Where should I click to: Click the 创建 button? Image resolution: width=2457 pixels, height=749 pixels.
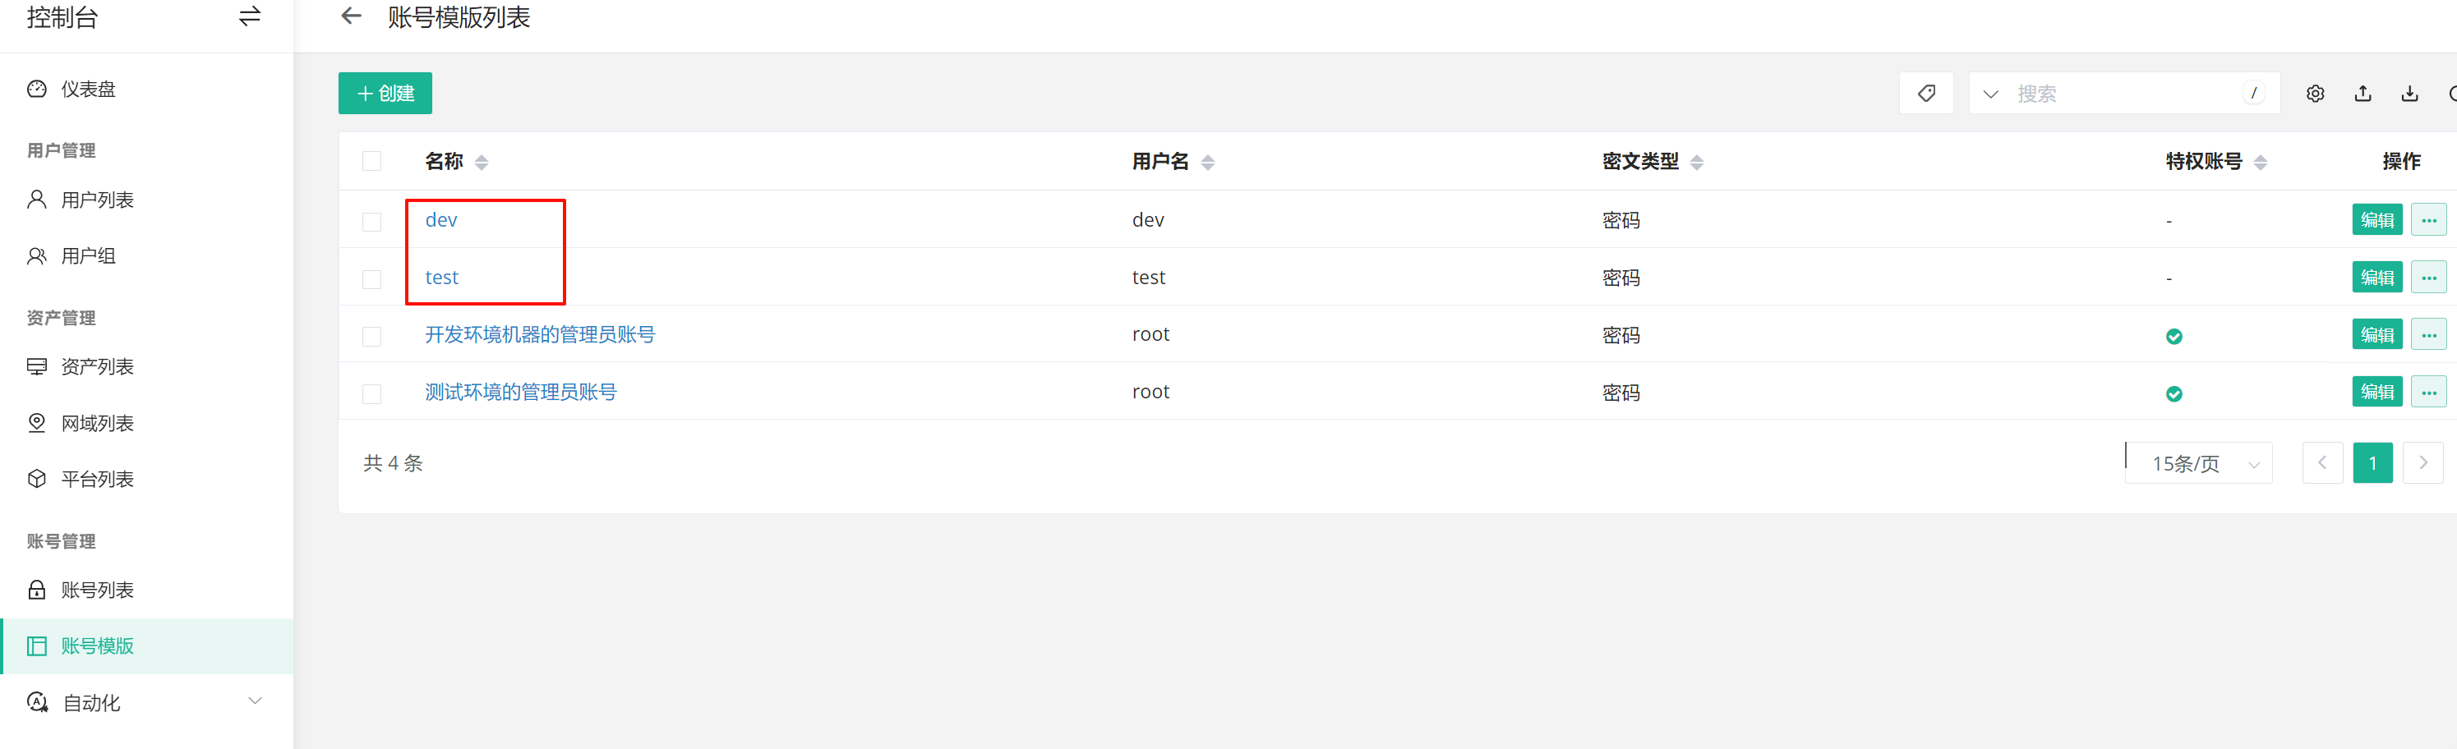point(385,94)
